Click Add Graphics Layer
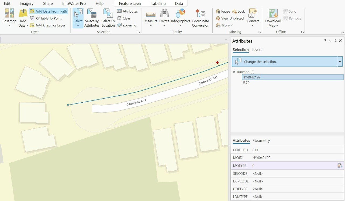Screen dimensions: 345x201 click(48, 25)
